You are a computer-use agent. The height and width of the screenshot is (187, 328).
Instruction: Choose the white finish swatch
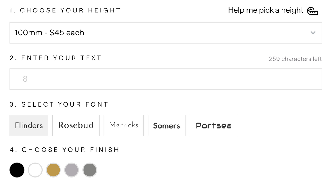[x=35, y=170]
